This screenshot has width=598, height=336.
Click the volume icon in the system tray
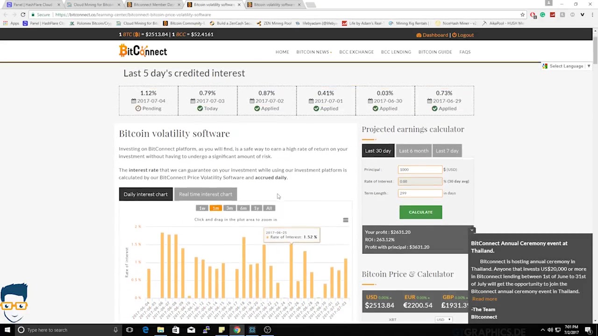[x=550, y=330]
